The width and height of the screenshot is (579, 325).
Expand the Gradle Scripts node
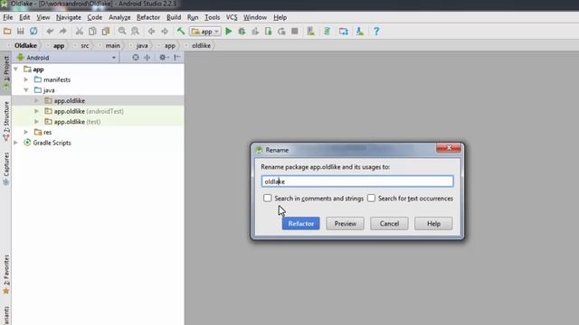[16, 143]
